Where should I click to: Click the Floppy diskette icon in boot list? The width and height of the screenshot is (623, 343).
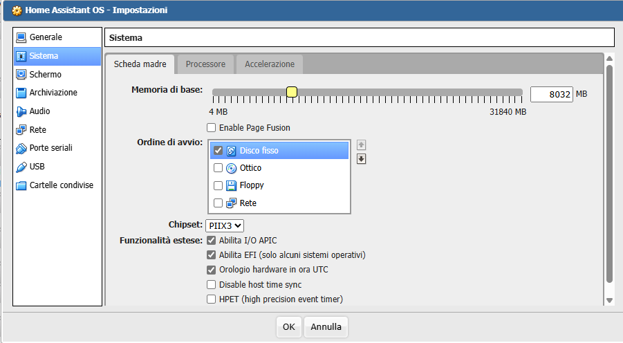point(231,185)
